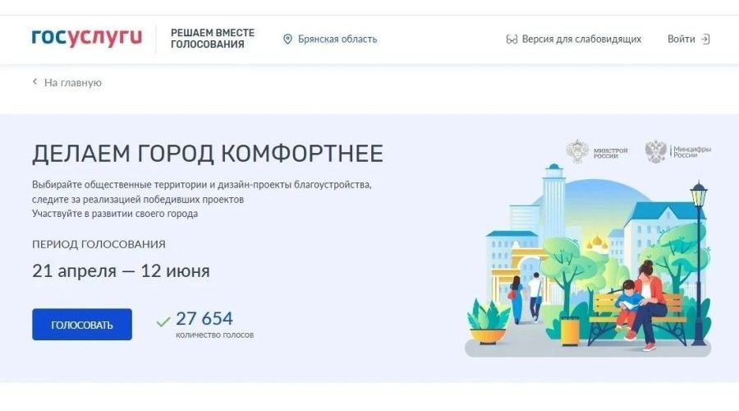739x411 pixels.
Task: Click the Минстрой России emblem
Action: pyautogui.click(x=578, y=151)
